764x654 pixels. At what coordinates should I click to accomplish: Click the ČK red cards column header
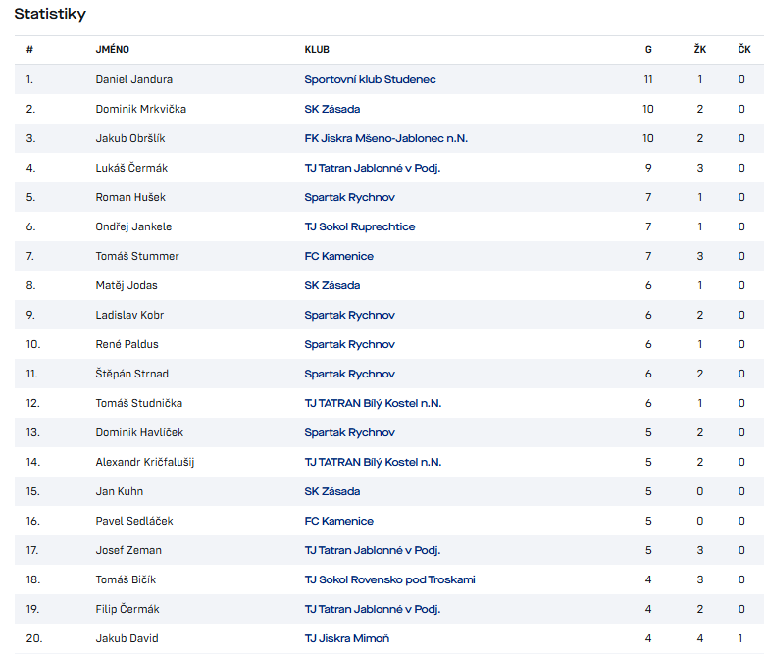[x=744, y=50]
